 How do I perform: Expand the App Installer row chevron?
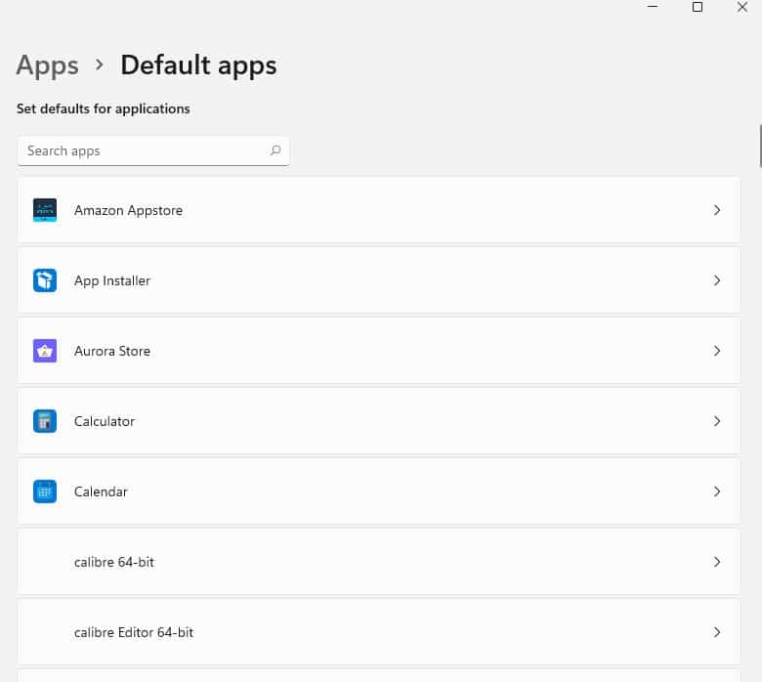coord(717,280)
